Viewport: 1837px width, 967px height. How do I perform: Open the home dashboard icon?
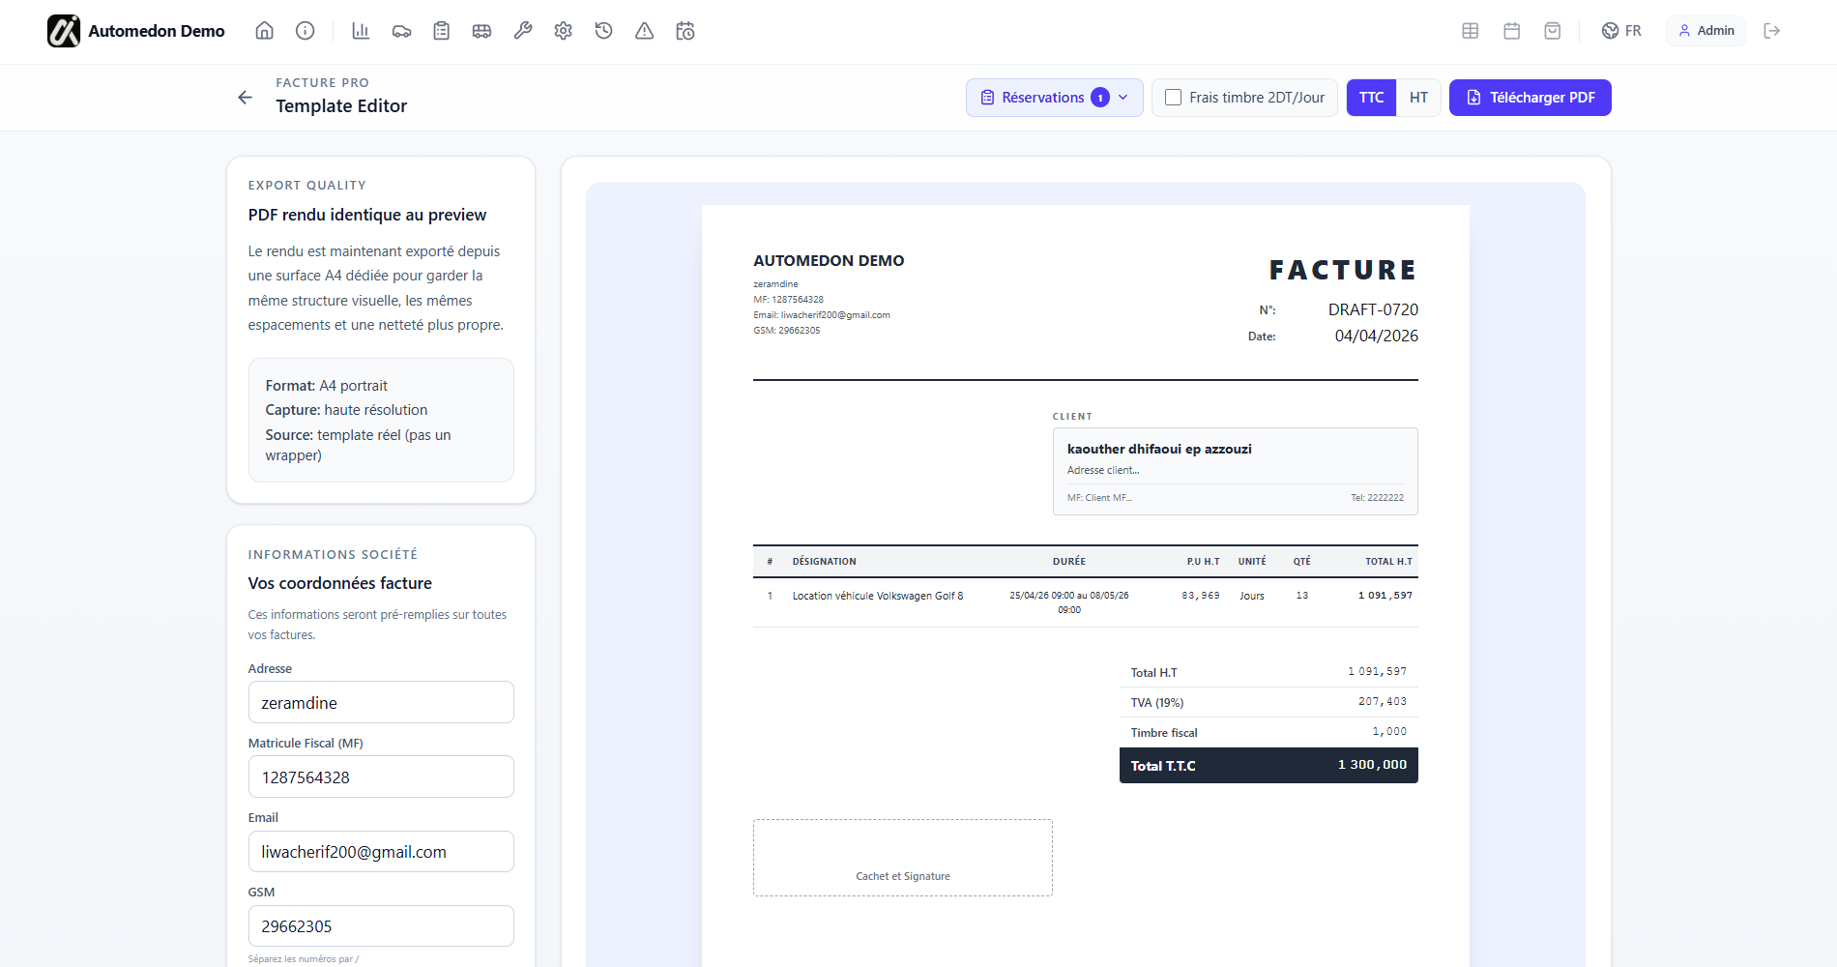coord(264,30)
